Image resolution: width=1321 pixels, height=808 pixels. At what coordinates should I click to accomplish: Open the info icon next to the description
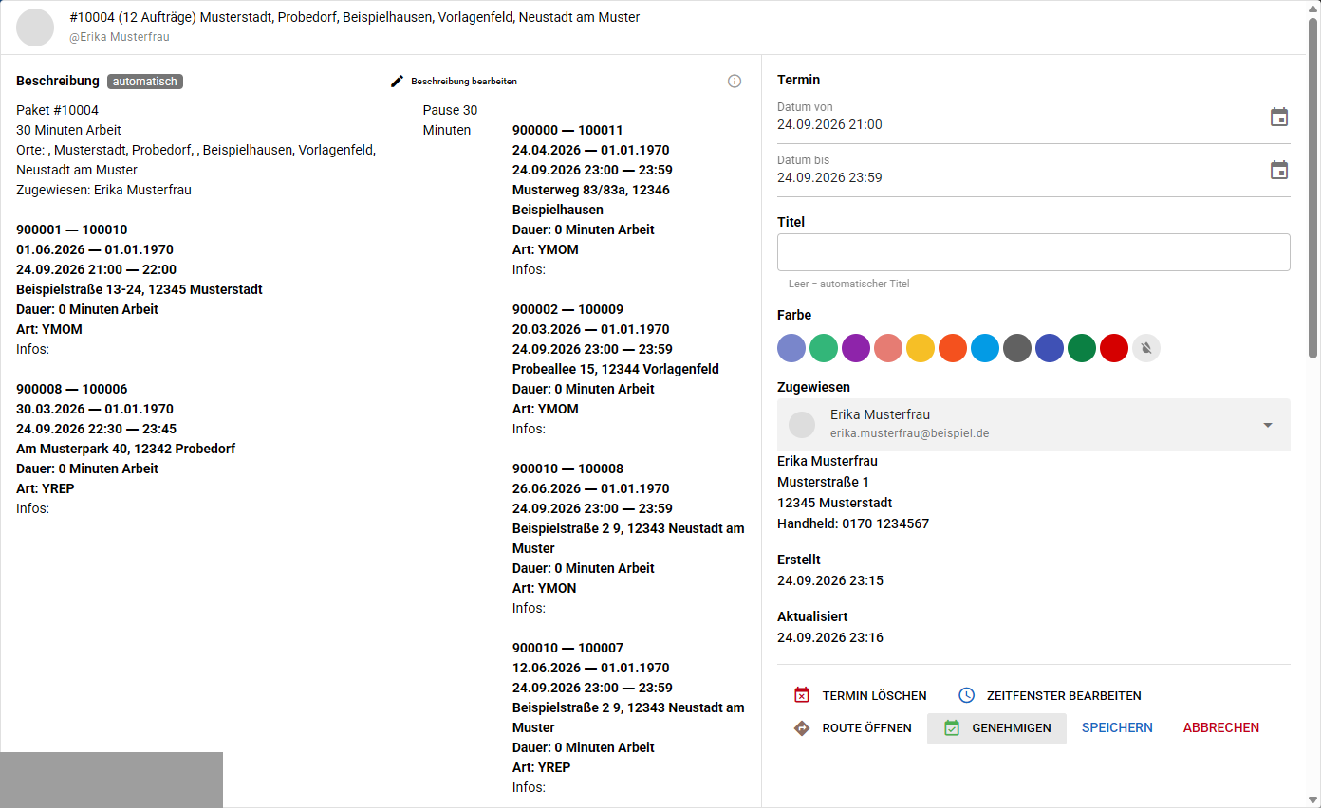[x=735, y=82]
